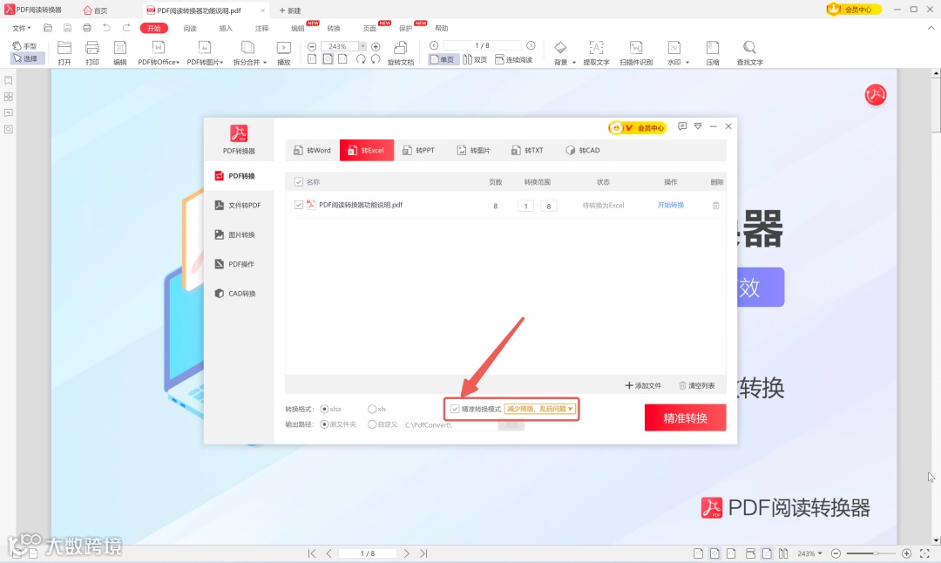
Task: Open the 文件 menu dropdown
Action: [x=22, y=28]
